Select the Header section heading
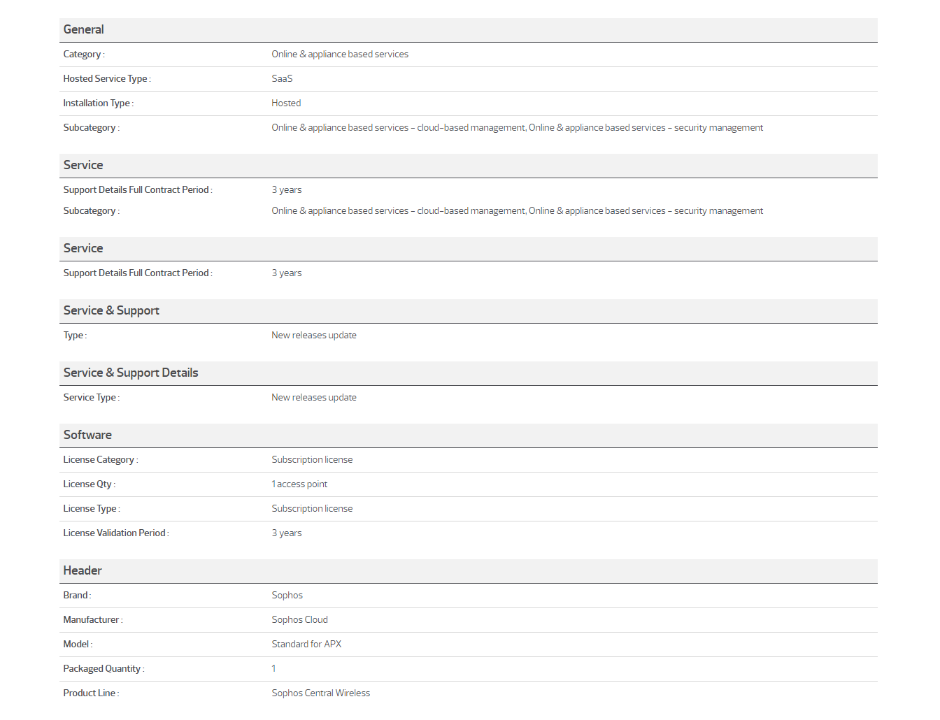 [x=83, y=570]
